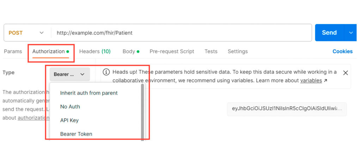Switch to the Body tab
The image size is (361, 161).
pos(129,51)
